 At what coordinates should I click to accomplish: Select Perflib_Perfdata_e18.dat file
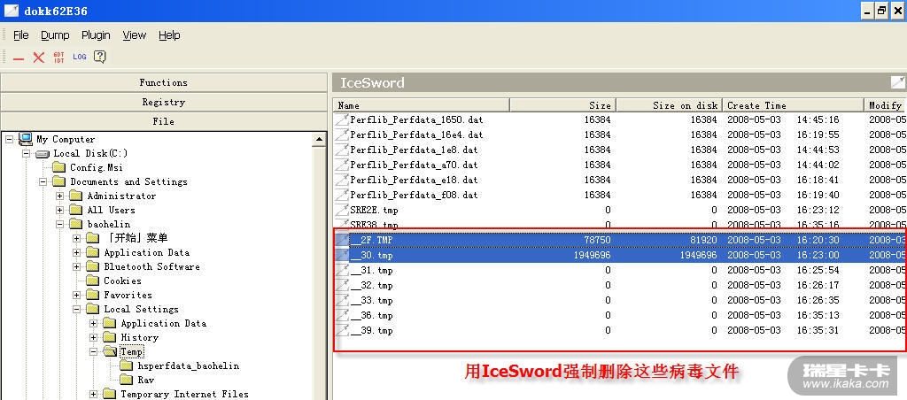620,180
